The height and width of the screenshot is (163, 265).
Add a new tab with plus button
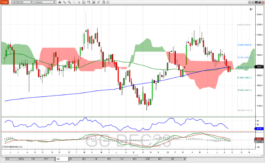click(185, 159)
